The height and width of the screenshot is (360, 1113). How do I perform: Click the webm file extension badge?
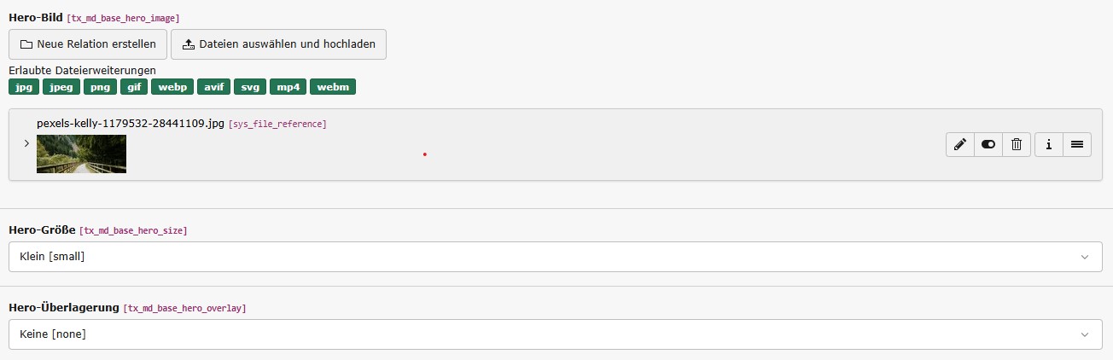click(333, 87)
